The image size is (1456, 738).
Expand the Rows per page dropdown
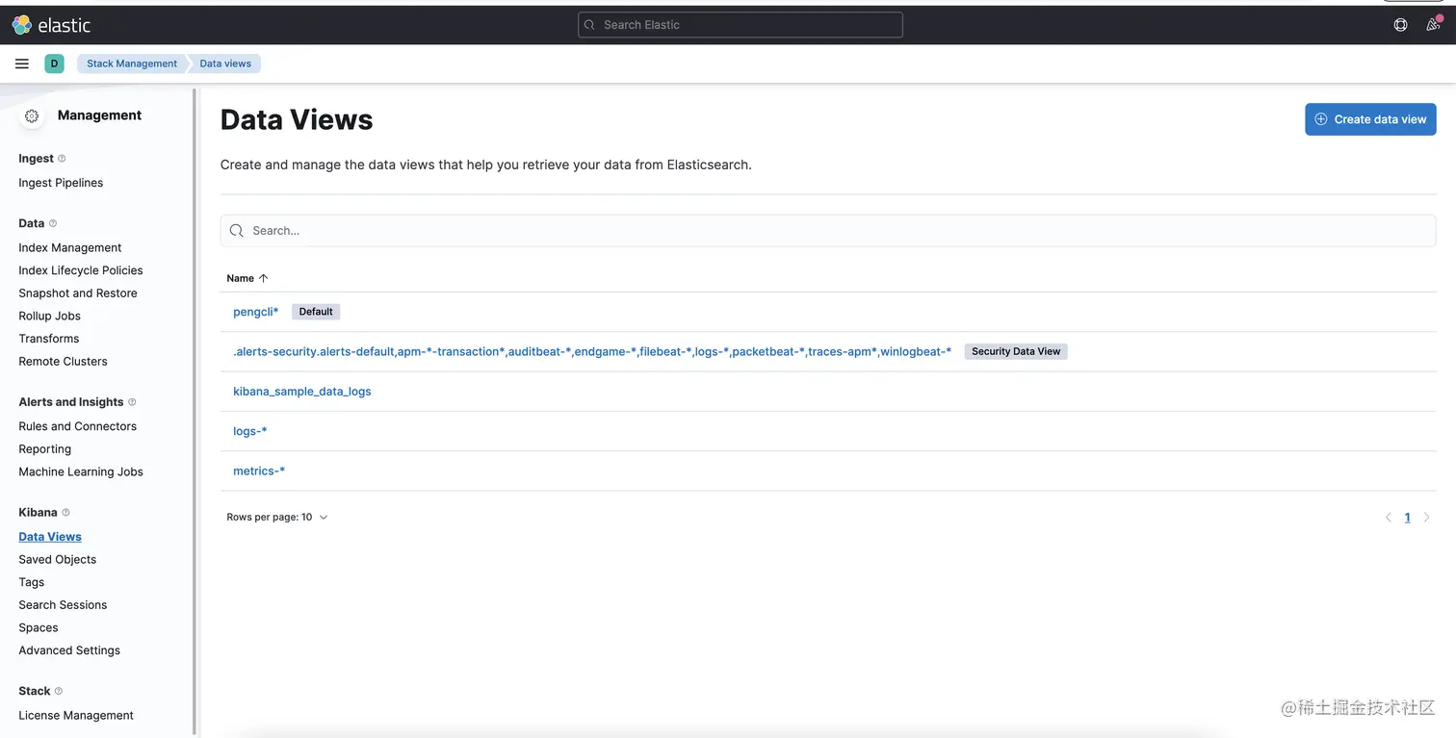[x=277, y=518]
